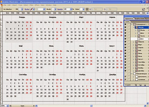Open the zoom level dropdown
The image size is (149, 107).
click(8, 106)
